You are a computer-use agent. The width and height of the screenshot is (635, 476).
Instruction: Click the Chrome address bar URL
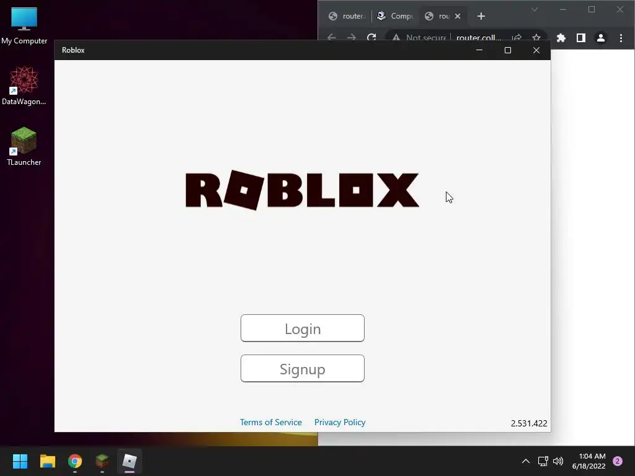pyautogui.click(x=479, y=38)
